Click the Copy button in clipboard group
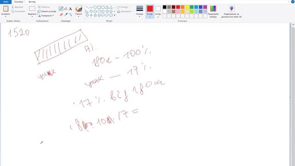The height and width of the screenshot is (166, 295). (x=18, y=11)
